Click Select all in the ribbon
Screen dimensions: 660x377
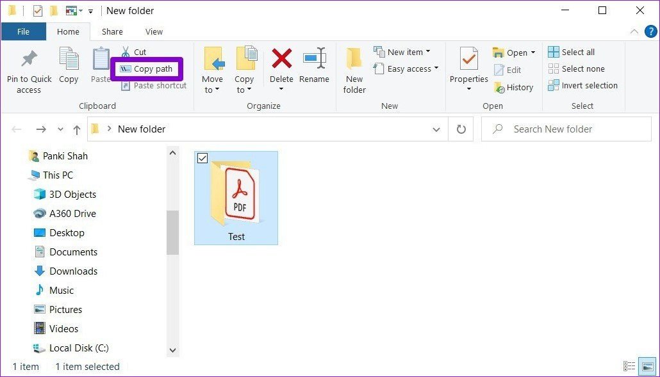tap(571, 52)
